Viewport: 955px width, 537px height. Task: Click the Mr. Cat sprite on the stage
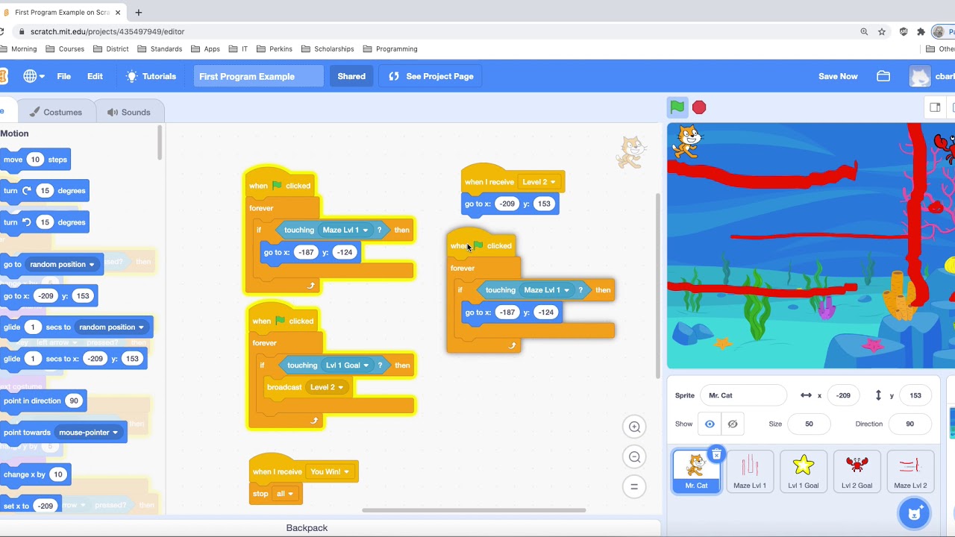click(687, 141)
